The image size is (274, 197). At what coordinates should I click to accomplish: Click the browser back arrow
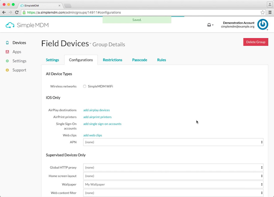click(x=4, y=12)
